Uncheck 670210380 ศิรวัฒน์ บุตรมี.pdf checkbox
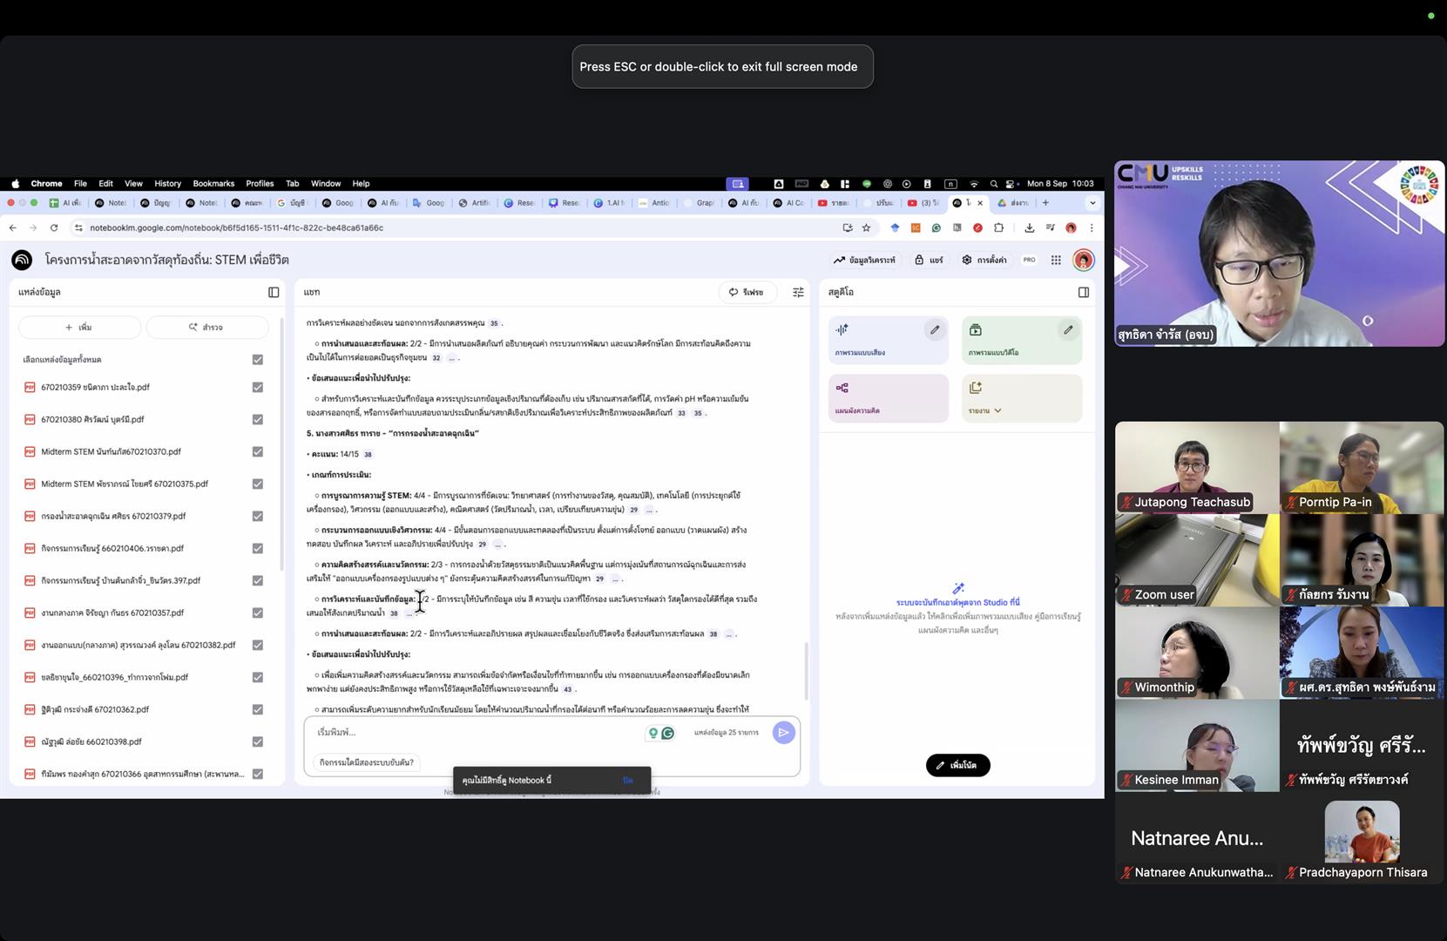 [x=258, y=419]
